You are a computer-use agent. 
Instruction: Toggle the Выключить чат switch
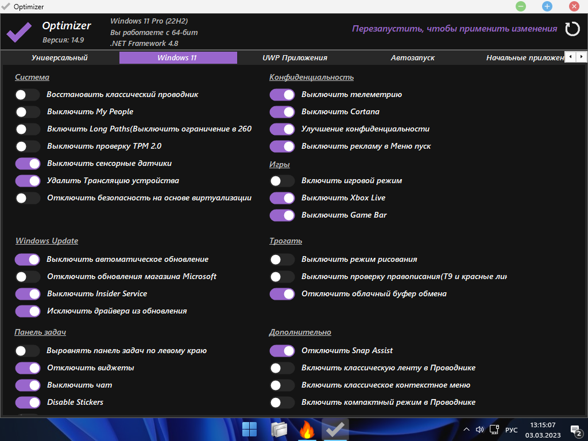click(x=28, y=385)
